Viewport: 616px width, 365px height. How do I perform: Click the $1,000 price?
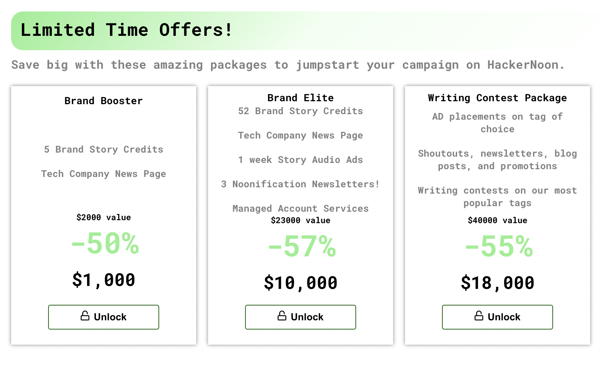(x=104, y=280)
